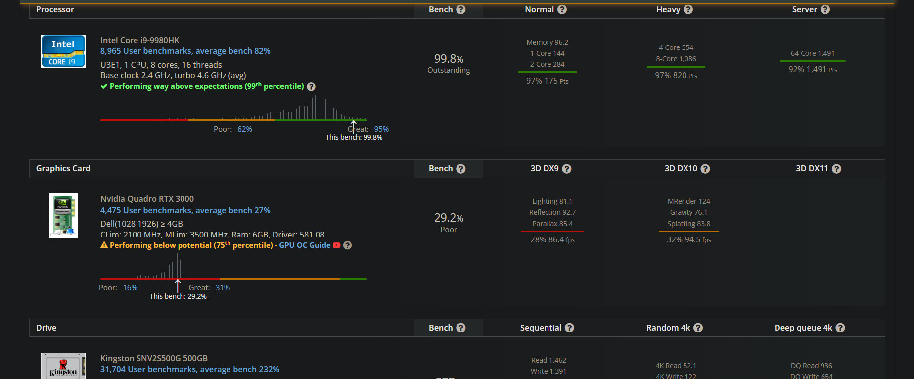Click the Kingston drive logo thumbnail
The width and height of the screenshot is (914, 379).
pyautogui.click(x=63, y=366)
